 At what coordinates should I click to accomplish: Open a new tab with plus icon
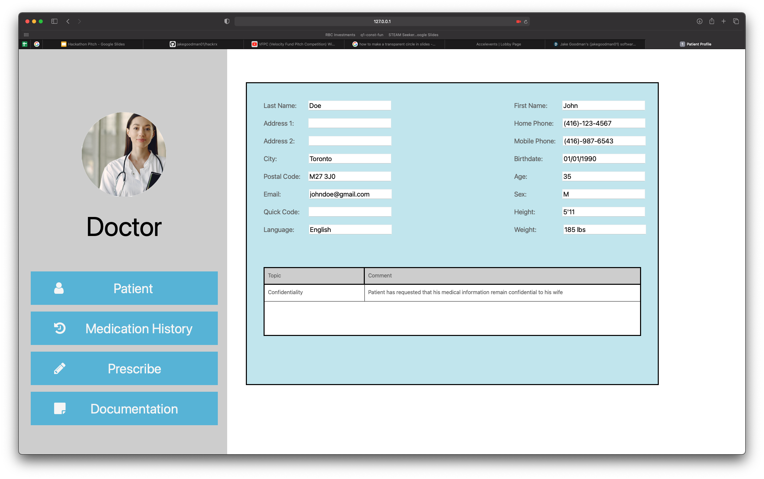point(724,21)
